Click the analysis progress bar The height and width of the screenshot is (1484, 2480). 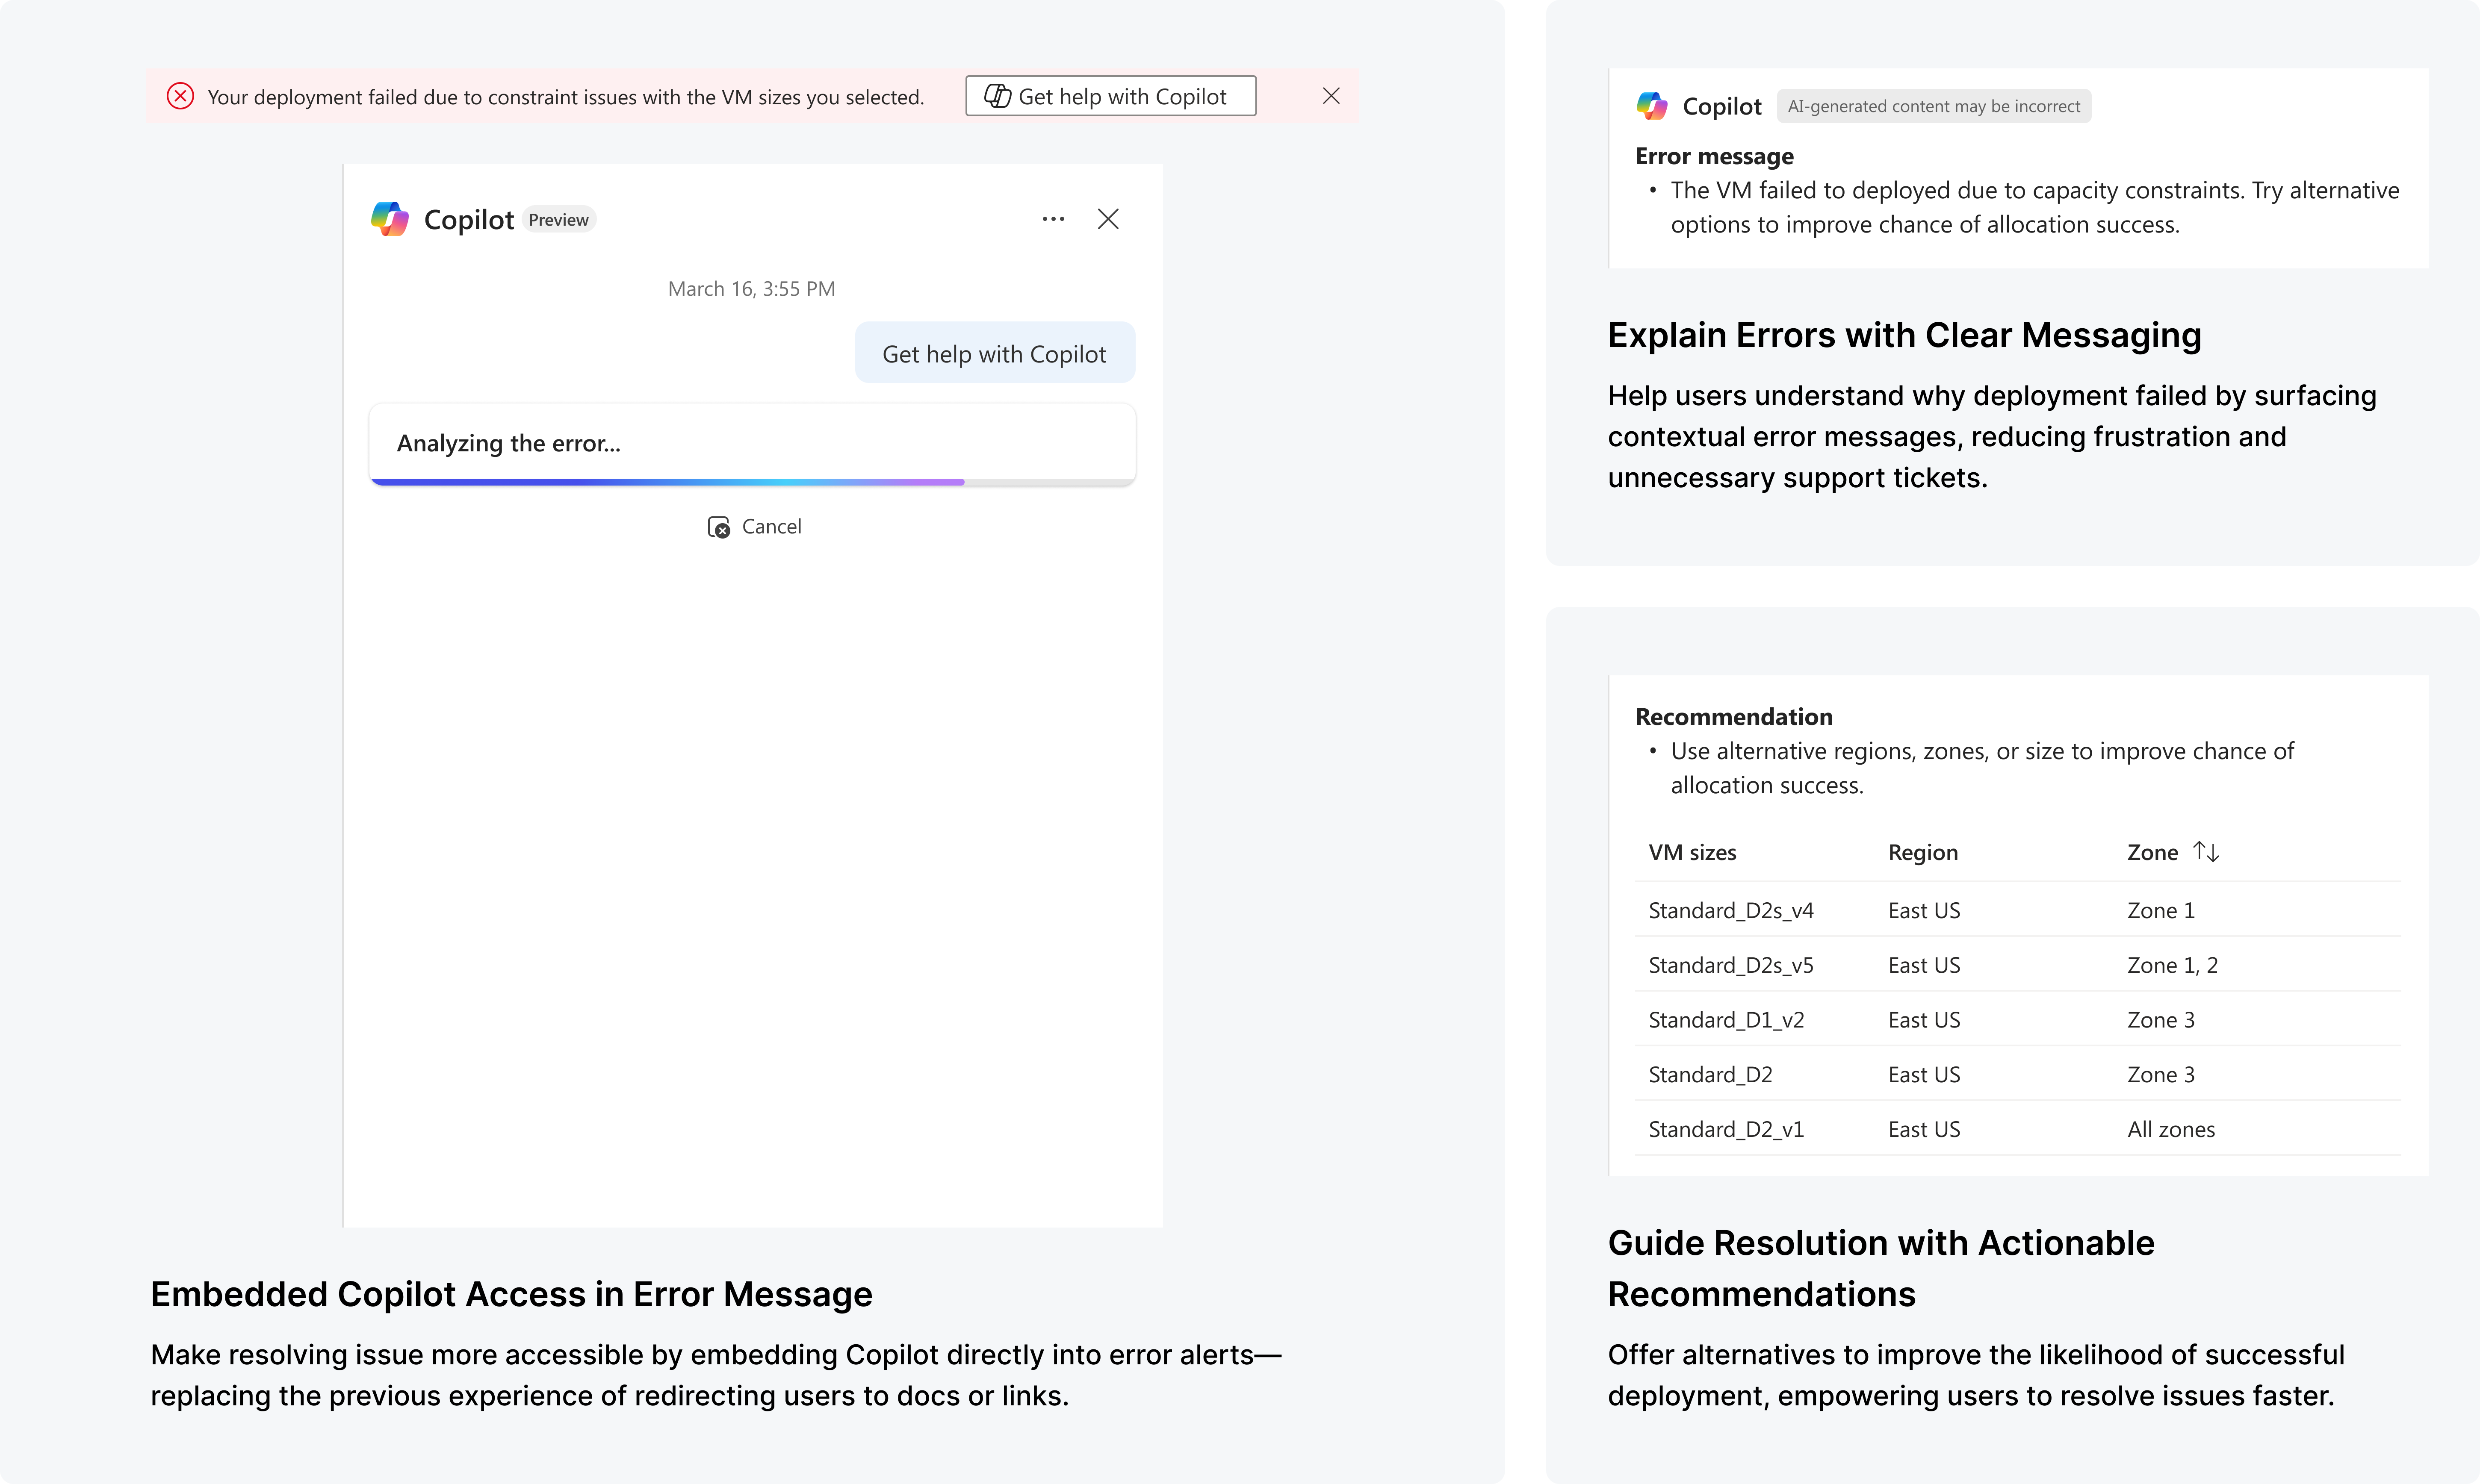752,482
